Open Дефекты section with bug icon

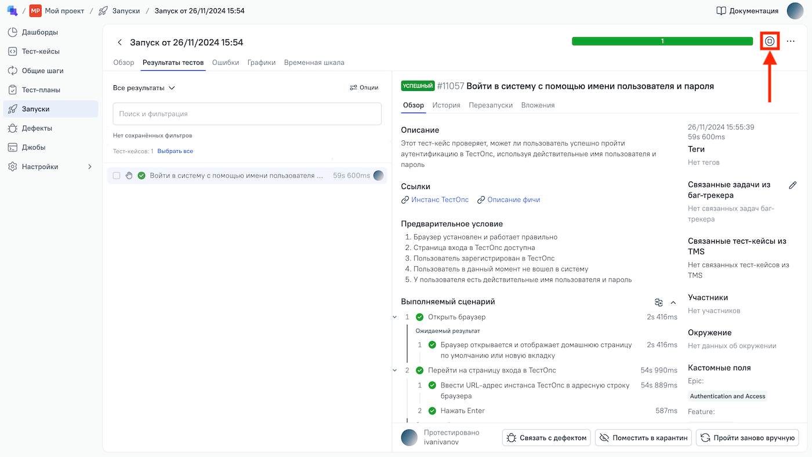pos(37,128)
